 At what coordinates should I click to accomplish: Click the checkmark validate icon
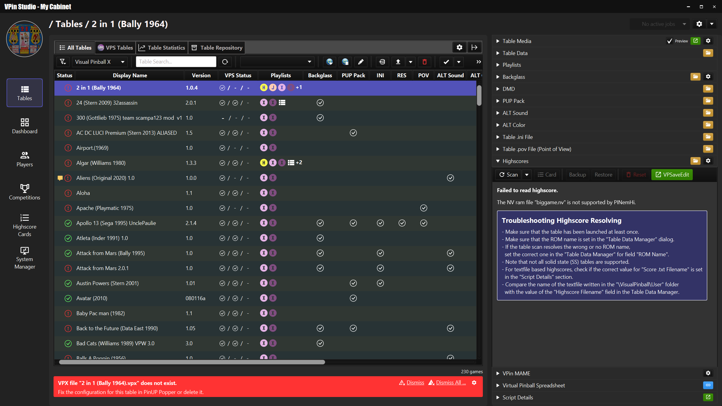[446, 62]
